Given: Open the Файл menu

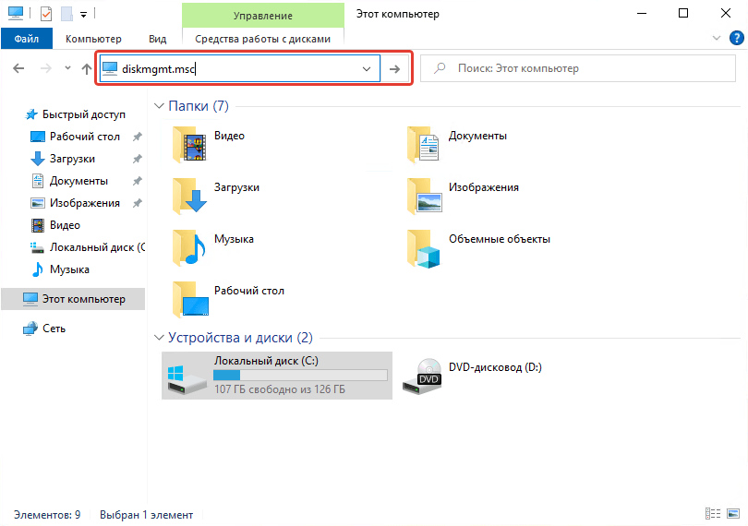Looking at the screenshot, I should (x=26, y=39).
